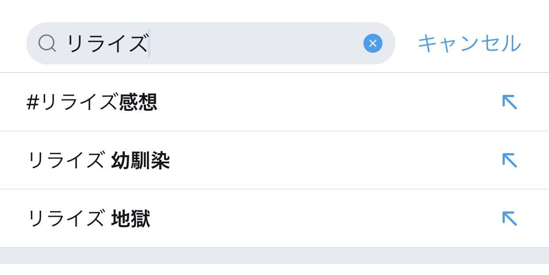Click the bold 地獄 word in the suggestions
This screenshot has height=275, width=549.
point(131,218)
